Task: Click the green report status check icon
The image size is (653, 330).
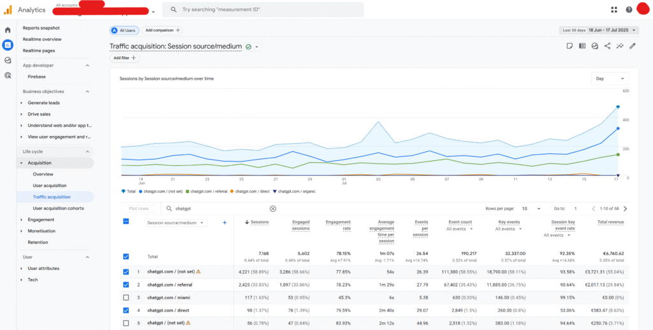Action: (249, 47)
